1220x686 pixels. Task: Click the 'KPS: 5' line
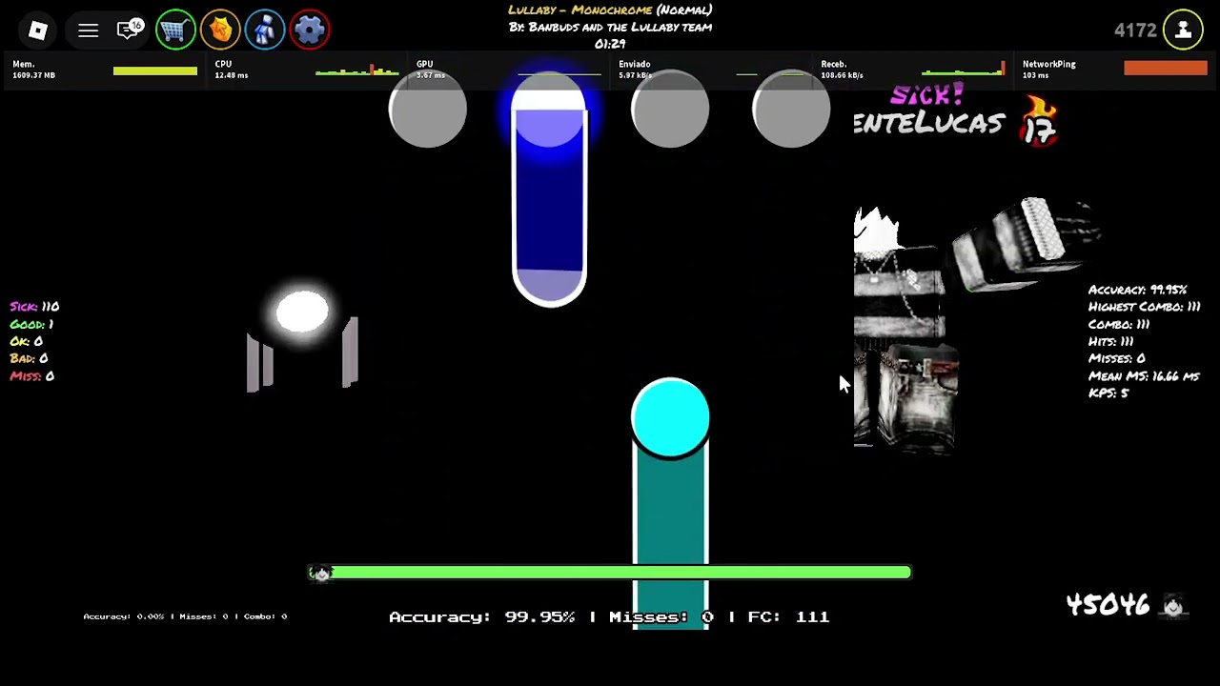(1108, 393)
